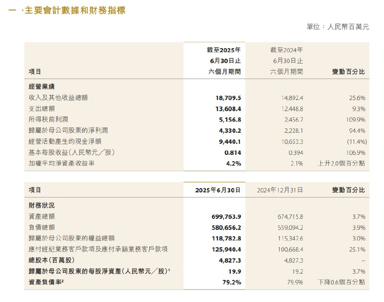This screenshot has width=384, height=302.
Task: Select section label 經營業績
Action: coord(42,87)
